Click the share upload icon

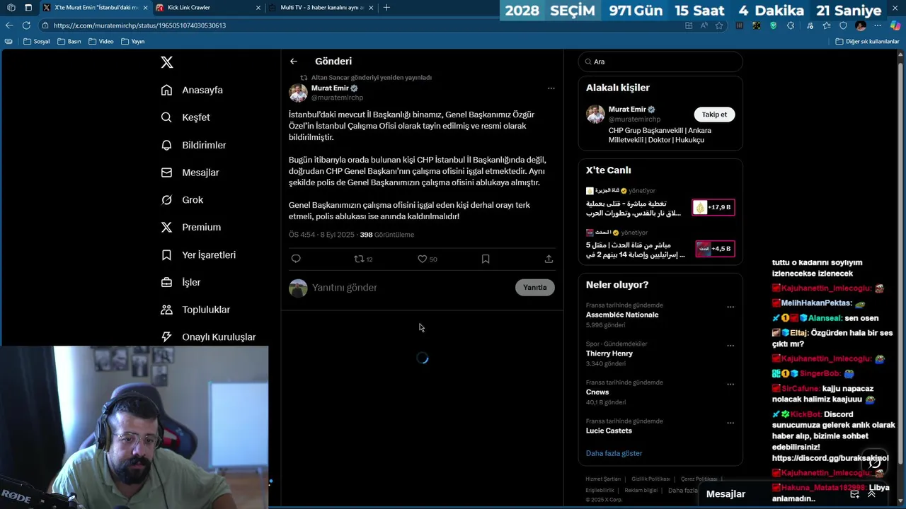click(549, 259)
